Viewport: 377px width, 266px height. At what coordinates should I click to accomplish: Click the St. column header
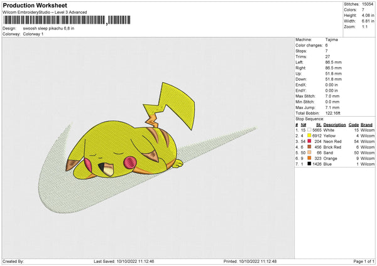pyautogui.click(x=319, y=125)
